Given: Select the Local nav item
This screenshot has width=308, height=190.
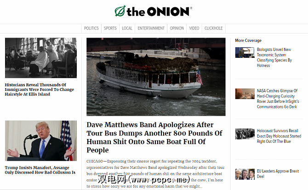Looking at the screenshot, I should 127,28.
